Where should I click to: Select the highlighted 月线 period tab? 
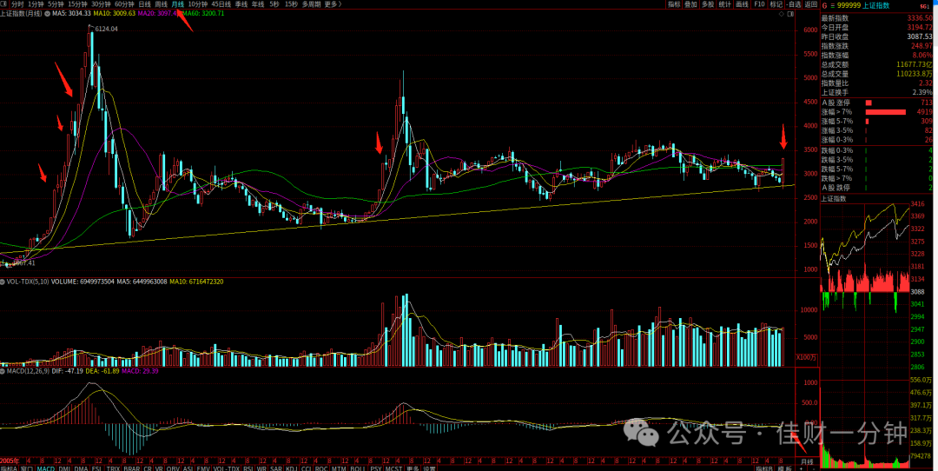click(x=178, y=4)
